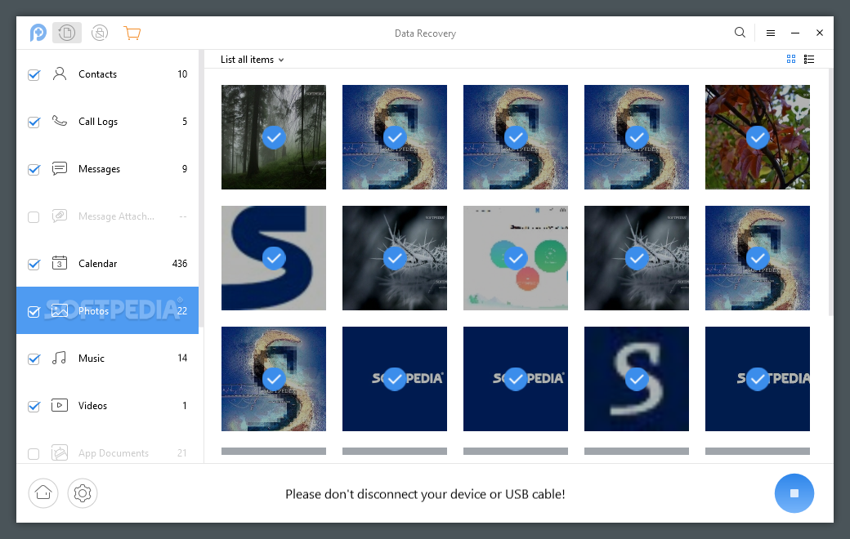This screenshot has width=850, height=539.
Task: Select the gray S on navy thumbnail
Action: point(637,379)
